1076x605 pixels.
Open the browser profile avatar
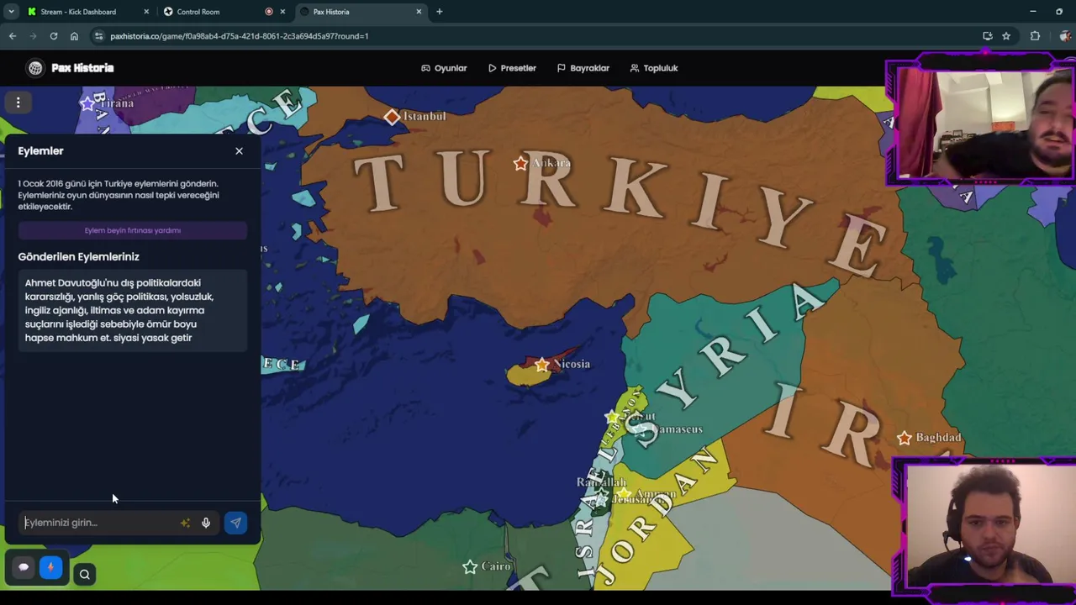click(x=1065, y=36)
